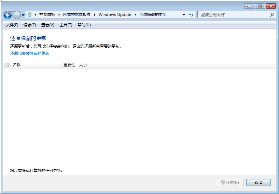This screenshot has height=194, width=279.
Task: Go to 所有控制面板项 breadcrumb
Action: (x=77, y=15)
